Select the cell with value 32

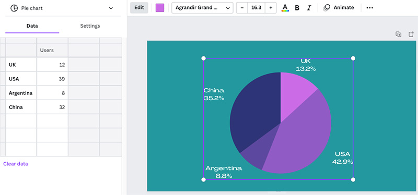(x=53, y=107)
